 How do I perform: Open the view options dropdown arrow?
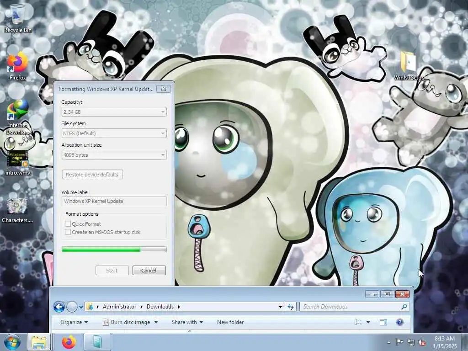click(x=368, y=322)
